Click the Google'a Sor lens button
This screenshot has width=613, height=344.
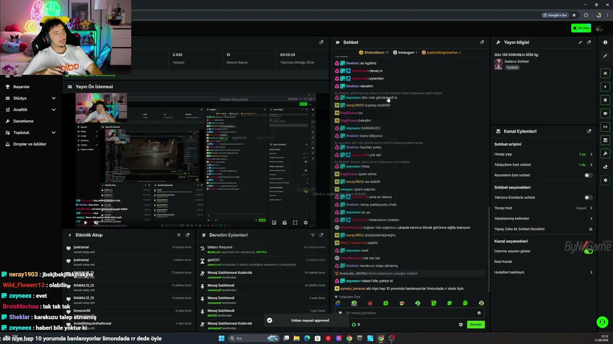pos(556,15)
